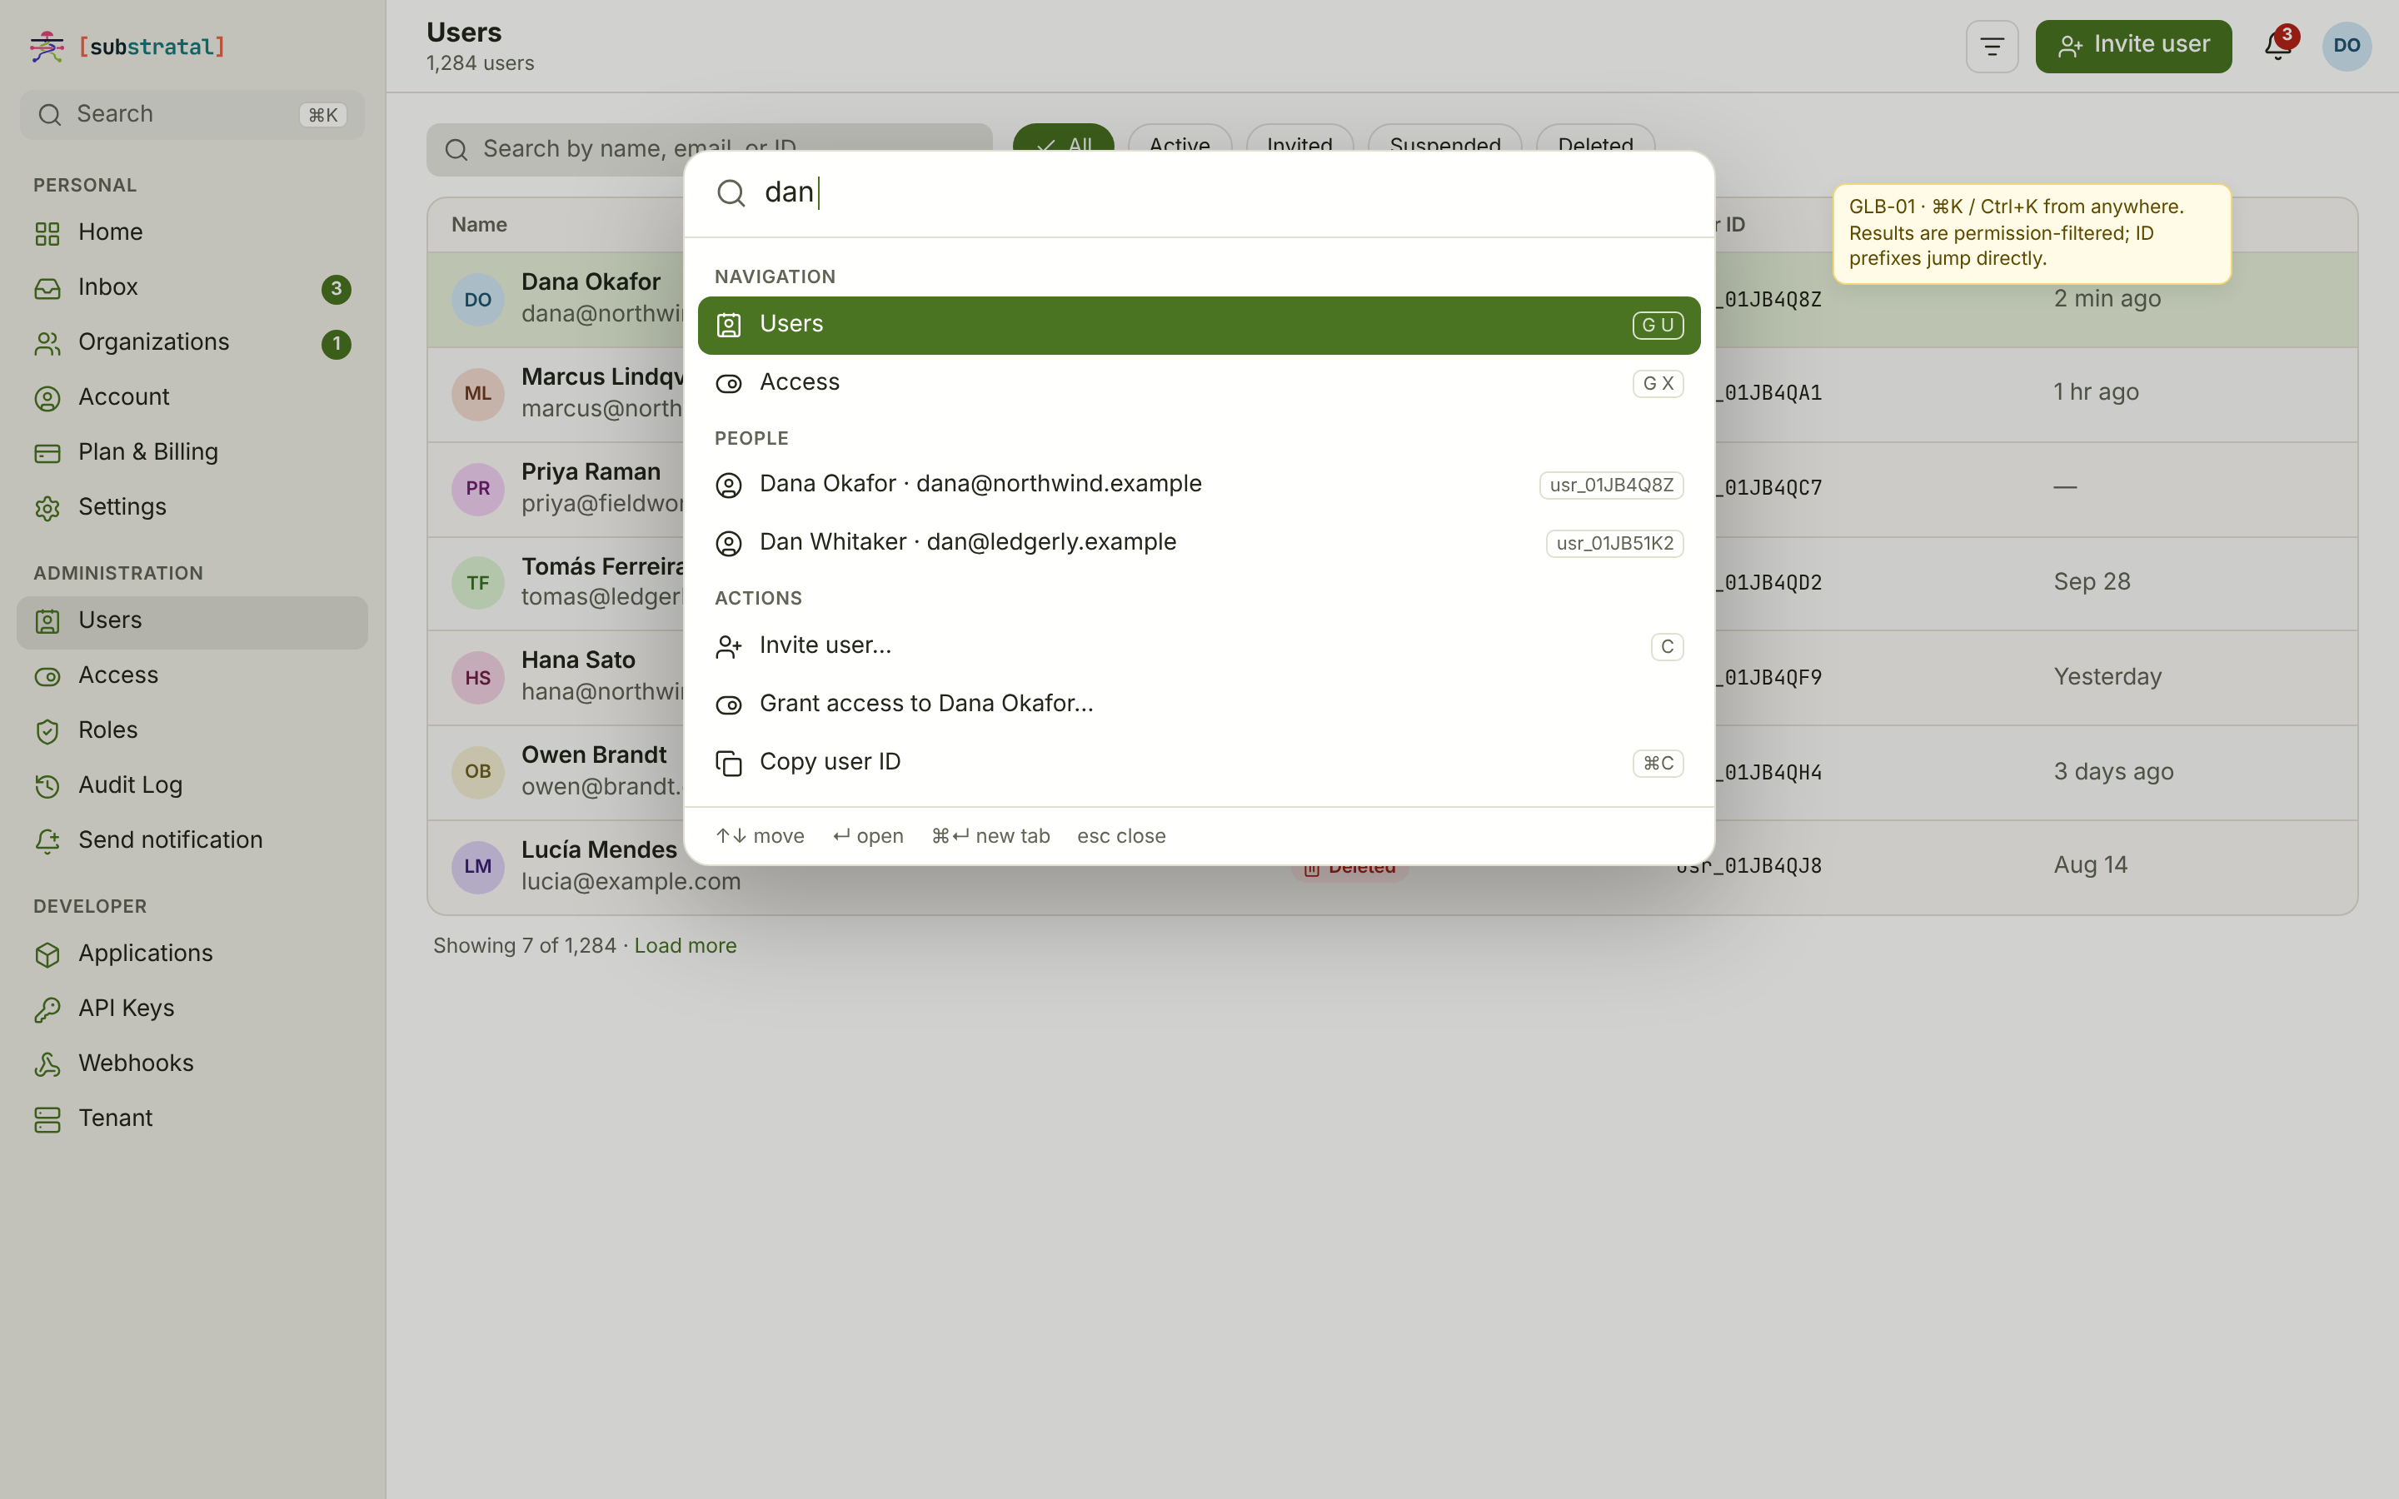This screenshot has height=1499, width=2399.
Task: Click the sidebar Search box
Action: 192,115
